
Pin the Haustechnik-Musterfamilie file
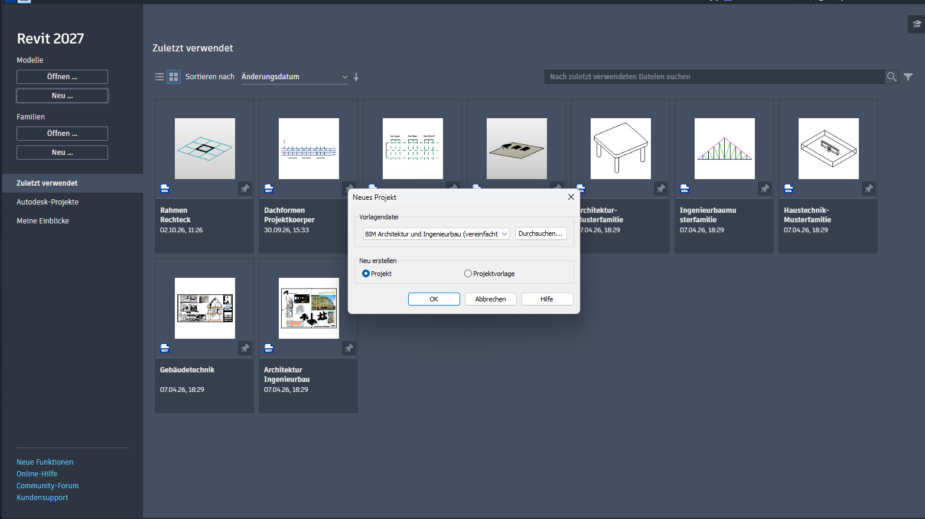[x=869, y=189]
